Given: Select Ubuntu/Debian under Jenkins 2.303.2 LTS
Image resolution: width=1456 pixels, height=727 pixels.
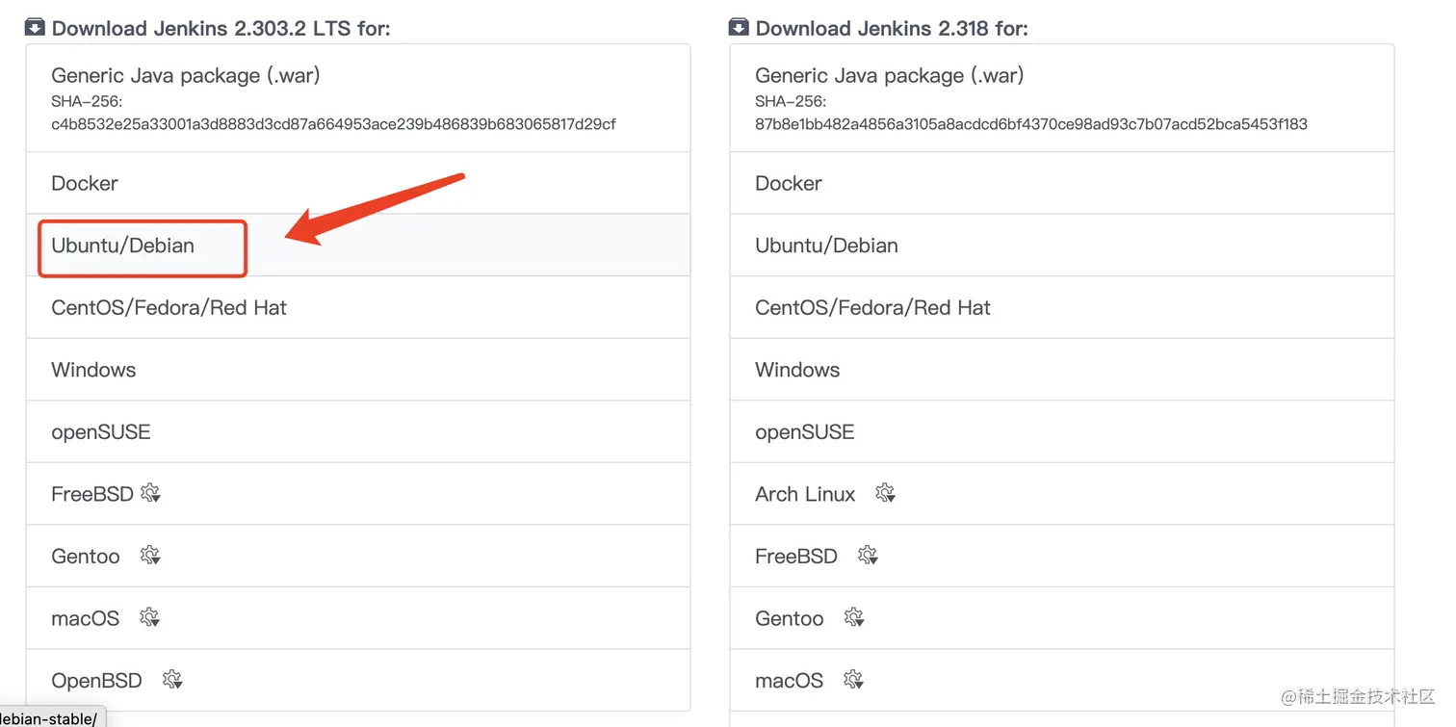Looking at the screenshot, I should 358,246.
